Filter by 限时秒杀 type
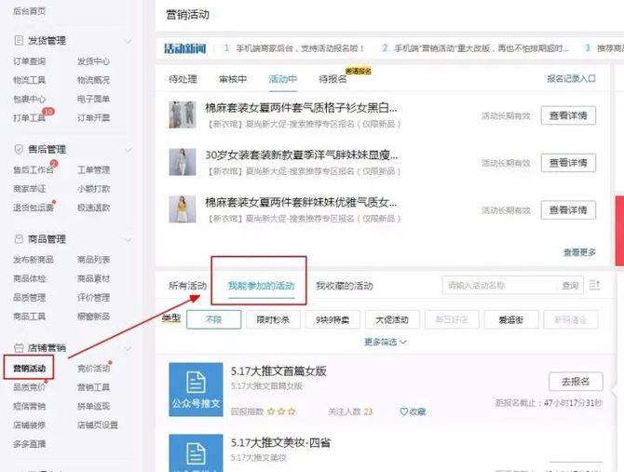This screenshot has height=472, width=624. click(x=273, y=319)
